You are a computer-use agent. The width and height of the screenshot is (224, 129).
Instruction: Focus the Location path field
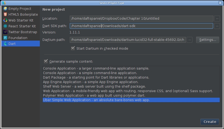click(x=141, y=19)
